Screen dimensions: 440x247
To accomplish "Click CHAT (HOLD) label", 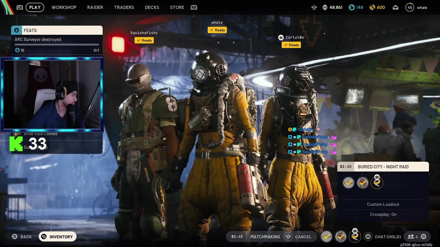I will [x=388, y=237].
